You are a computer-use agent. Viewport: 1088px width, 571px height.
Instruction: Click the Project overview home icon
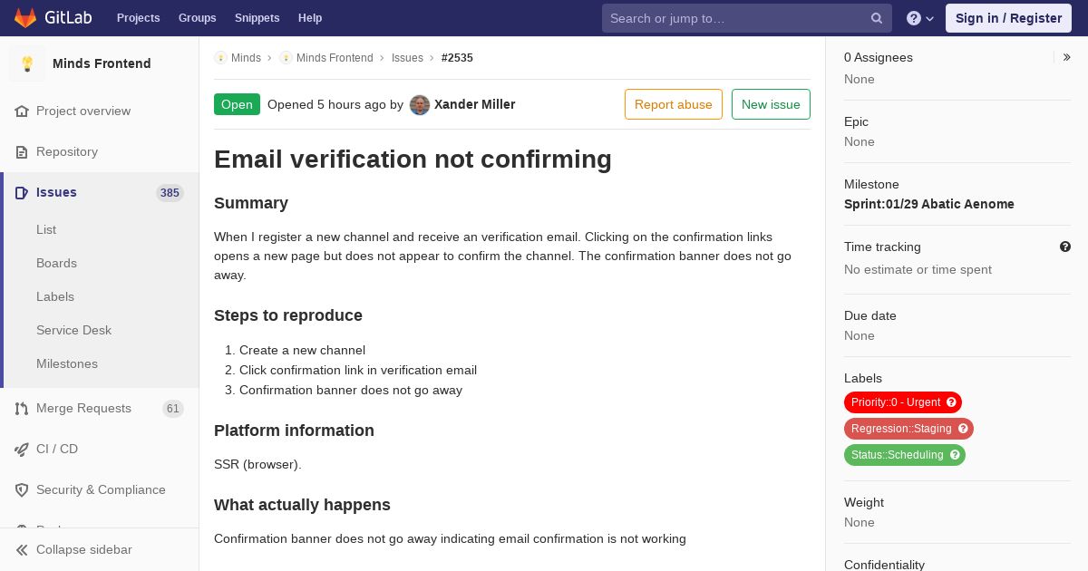pos(22,111)
